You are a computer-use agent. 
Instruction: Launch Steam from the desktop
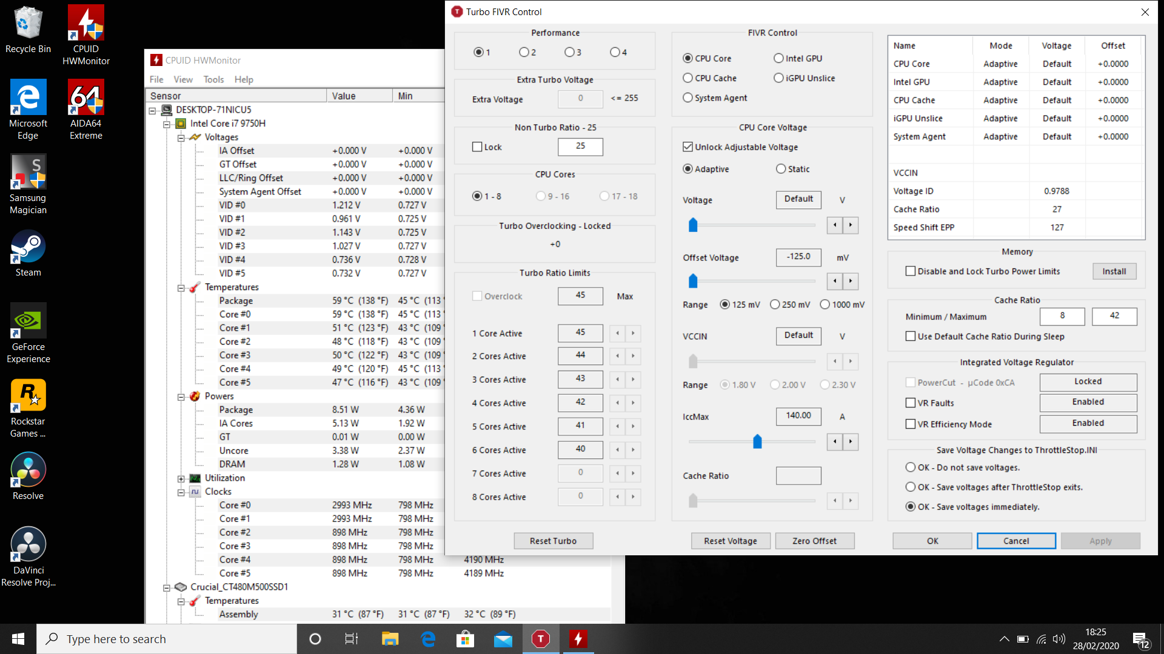[x=28, y=253]
